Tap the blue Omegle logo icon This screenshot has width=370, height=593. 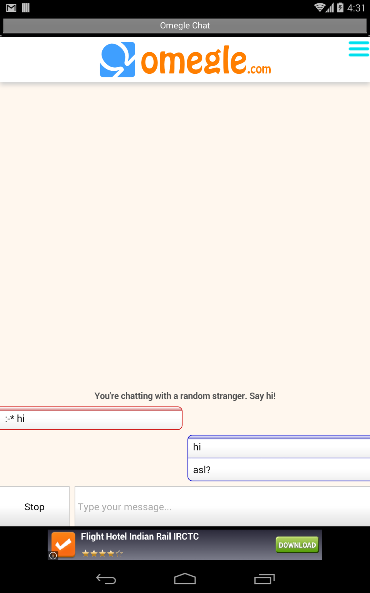(117, 60)
